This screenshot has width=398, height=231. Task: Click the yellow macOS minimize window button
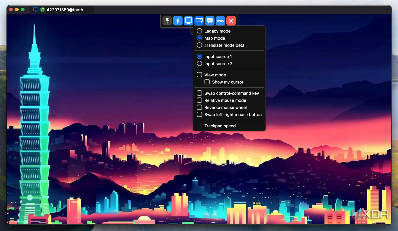(17, 9)
